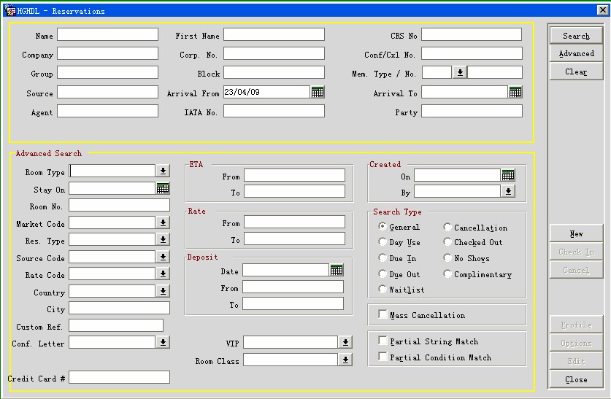The width and height of the screenshot is (611, 399).
Task: Click the Rate To field
Action: click(x=294, y=239)
